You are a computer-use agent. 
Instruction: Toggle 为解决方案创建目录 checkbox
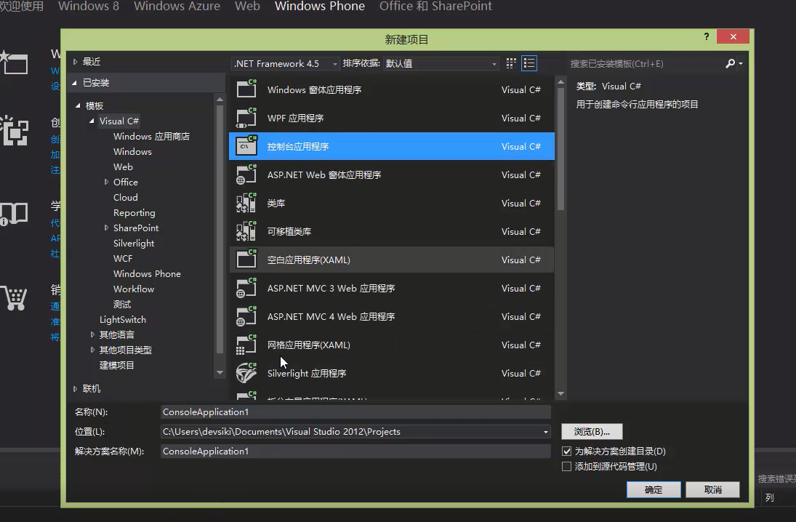[566, 451]
